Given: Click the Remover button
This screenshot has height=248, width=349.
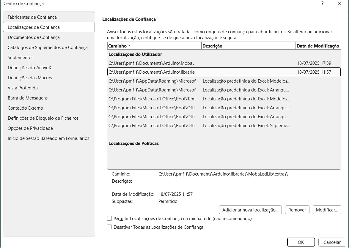Looking at the screenshot, I should tap(297, 210).
